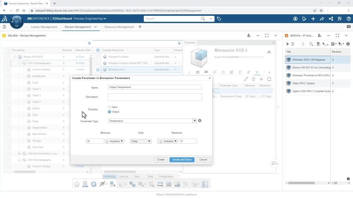Screen dimensions: 353x198
Task: Open the Process Engineering dashboard dropdown
Action: (x=105, y=19)
